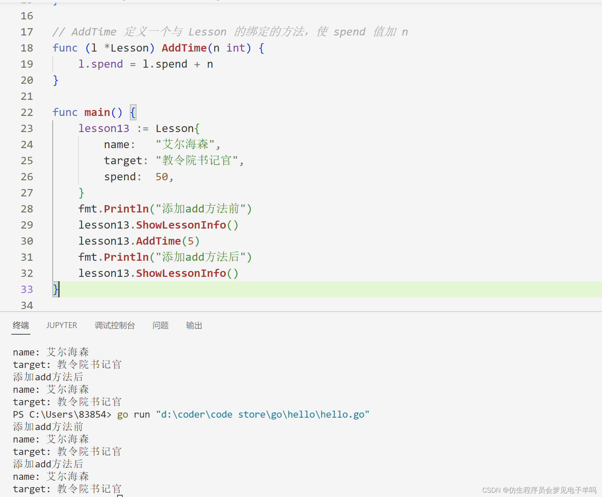Click the closing brace on line 33

coord(55,289)
